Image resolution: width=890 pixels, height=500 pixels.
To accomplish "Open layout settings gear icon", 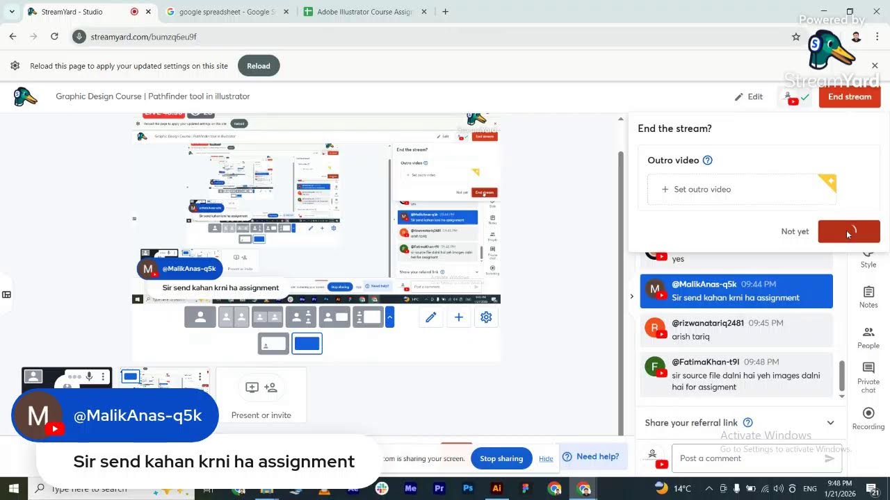I will (x=486, y=317).
